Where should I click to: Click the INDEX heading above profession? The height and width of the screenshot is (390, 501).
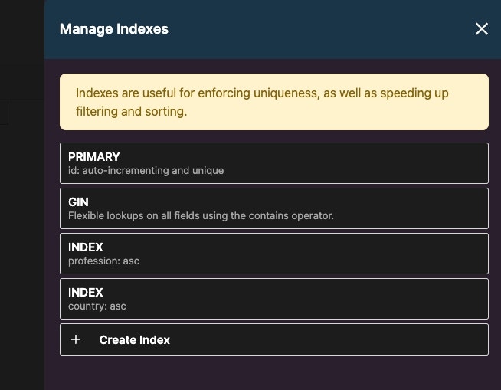click(86, 247)
